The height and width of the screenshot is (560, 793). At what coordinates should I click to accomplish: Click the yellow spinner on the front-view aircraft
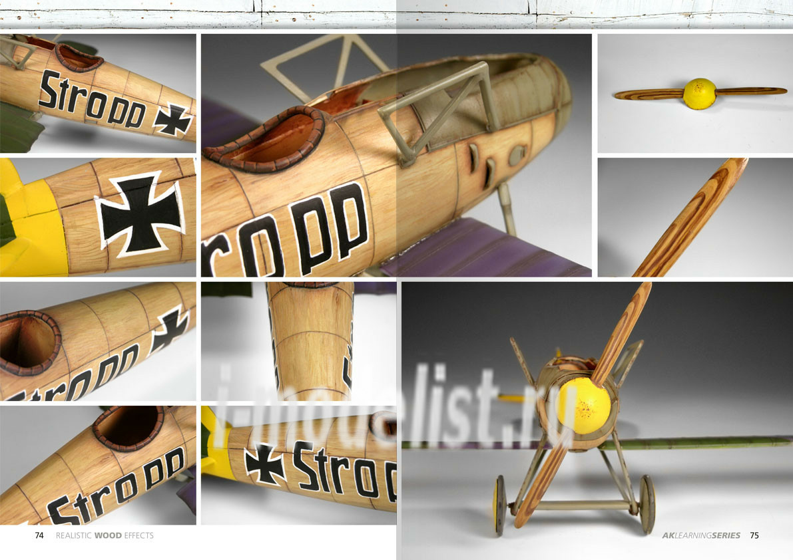pos(583,406)
